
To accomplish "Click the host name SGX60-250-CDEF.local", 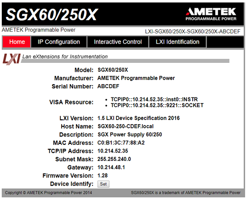I will tap(126, 126).
